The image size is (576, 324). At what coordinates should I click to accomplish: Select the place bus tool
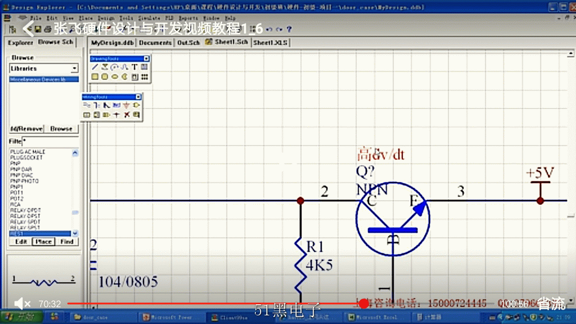(x=96, y=105)
